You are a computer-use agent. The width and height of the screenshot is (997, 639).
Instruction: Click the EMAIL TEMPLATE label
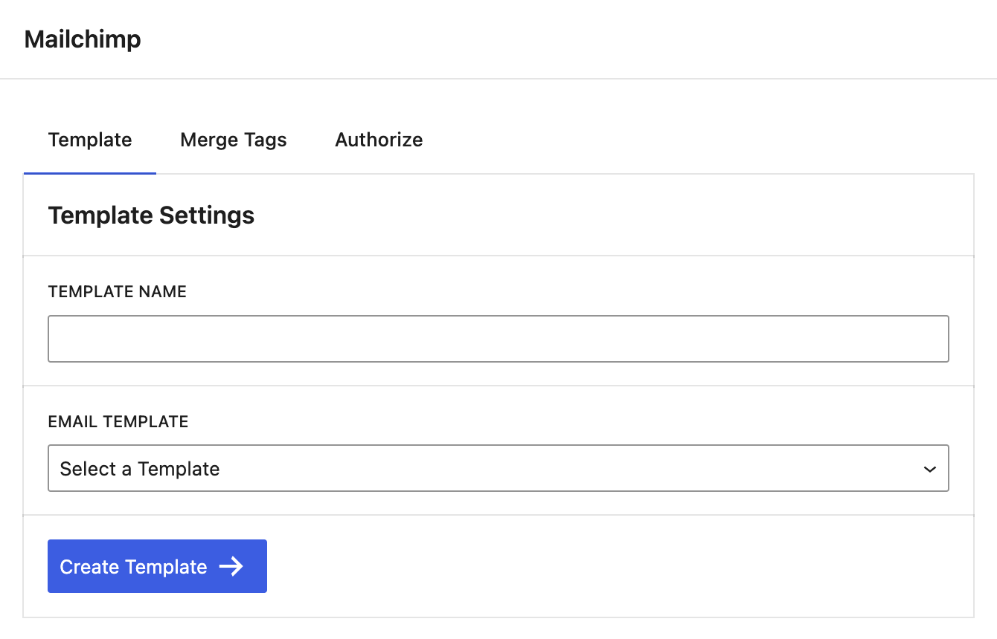(118, 422)
